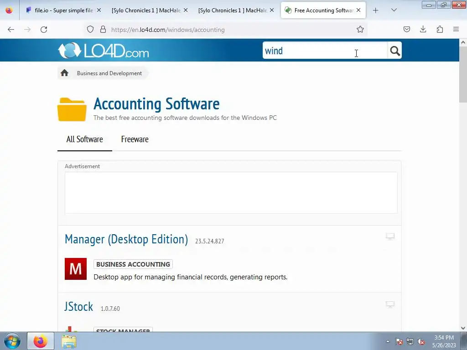This screenshot has height=350, width=467.
Task: Open the extensions puzzle icon
Action: pos(440,29)
